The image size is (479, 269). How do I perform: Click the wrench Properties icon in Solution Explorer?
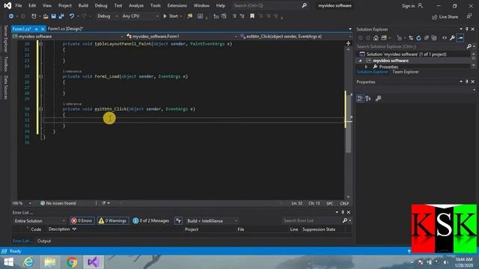pos(452,38)
